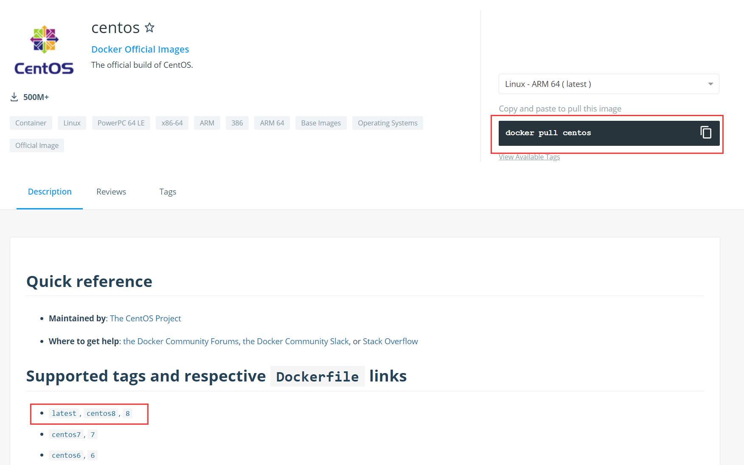Star the centos repository
This screenshot has height=465, width=744.
[149, 28]
